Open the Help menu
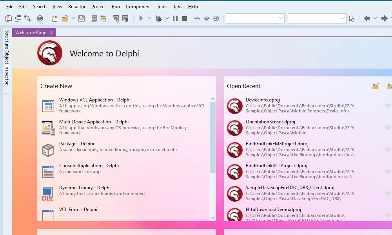Screen dimensions: 392x235 193,7
